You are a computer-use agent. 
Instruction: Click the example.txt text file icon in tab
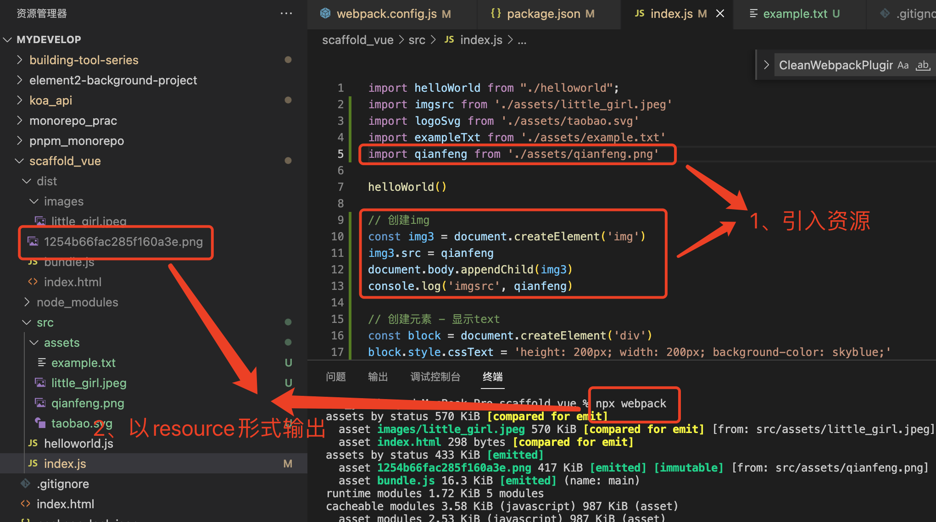tap(753, 14)
